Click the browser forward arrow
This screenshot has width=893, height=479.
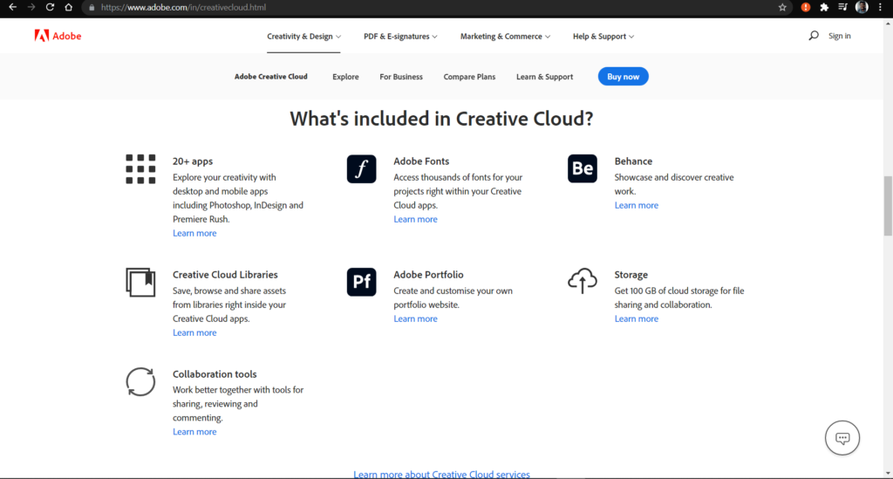tap(31, 7)
